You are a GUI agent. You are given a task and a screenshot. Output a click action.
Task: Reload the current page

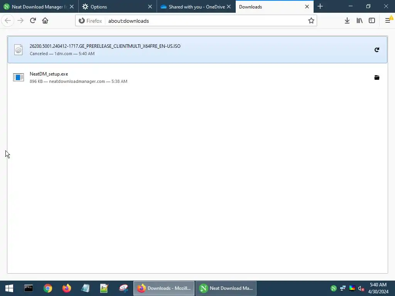(x=33, y=21)
